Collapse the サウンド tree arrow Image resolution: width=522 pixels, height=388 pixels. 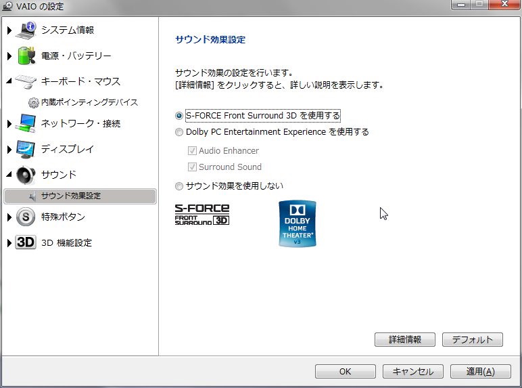point(9,174)
